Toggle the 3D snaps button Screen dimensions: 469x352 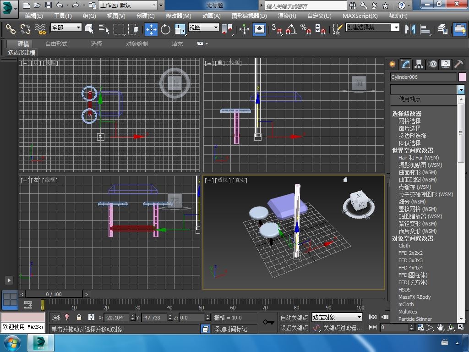pos(277,29)
